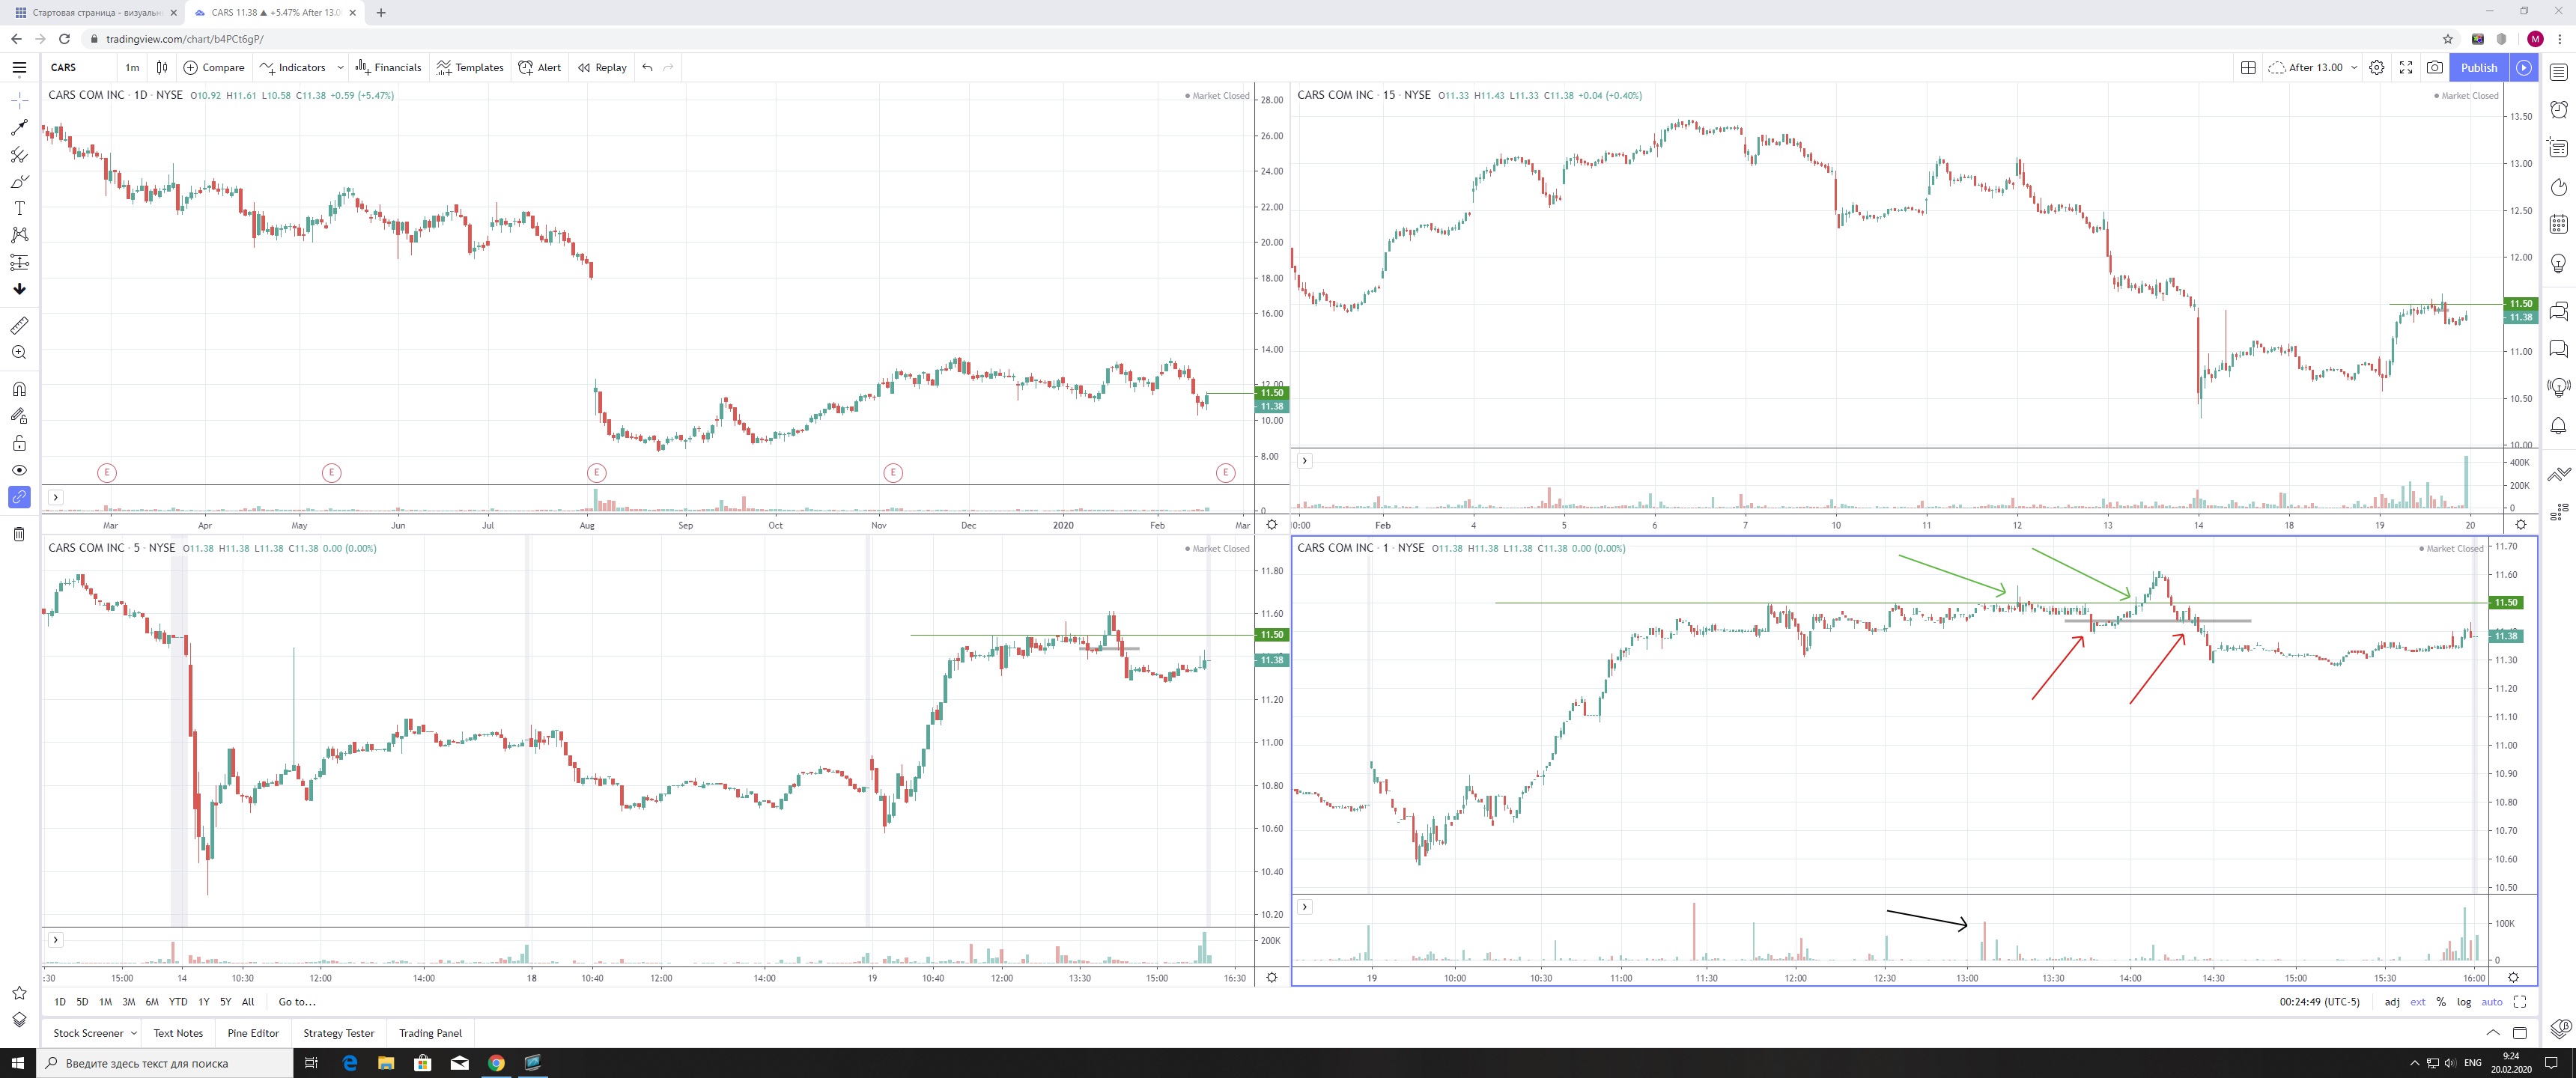Toggle the lock all drawings icon
Viewport: 2576px width, 1078px height.
pos(19,443)
